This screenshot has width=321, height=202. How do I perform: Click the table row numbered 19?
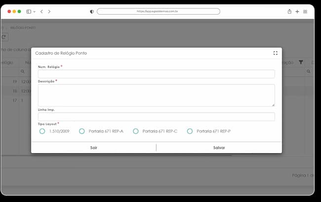[x=16, y=81]
